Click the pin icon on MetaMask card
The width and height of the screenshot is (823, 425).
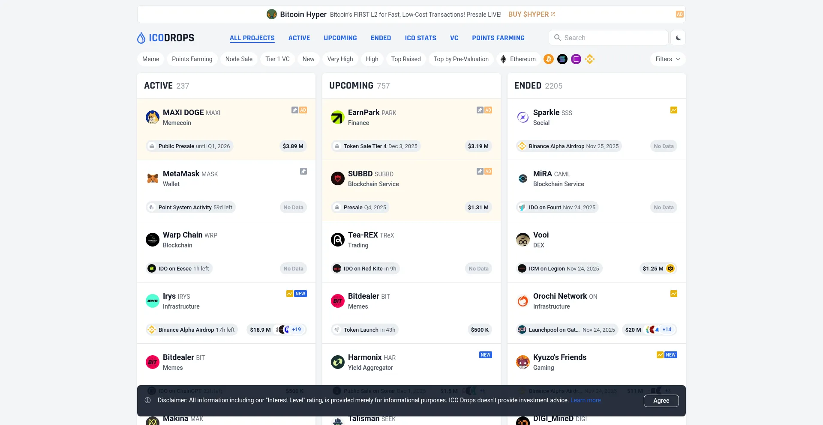(303, 171)
